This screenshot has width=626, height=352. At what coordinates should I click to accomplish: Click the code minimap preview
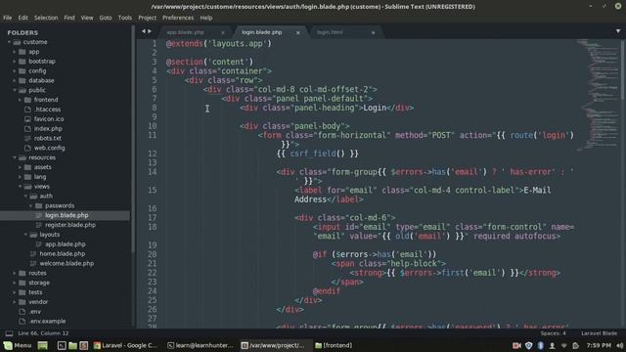(598, 95)
